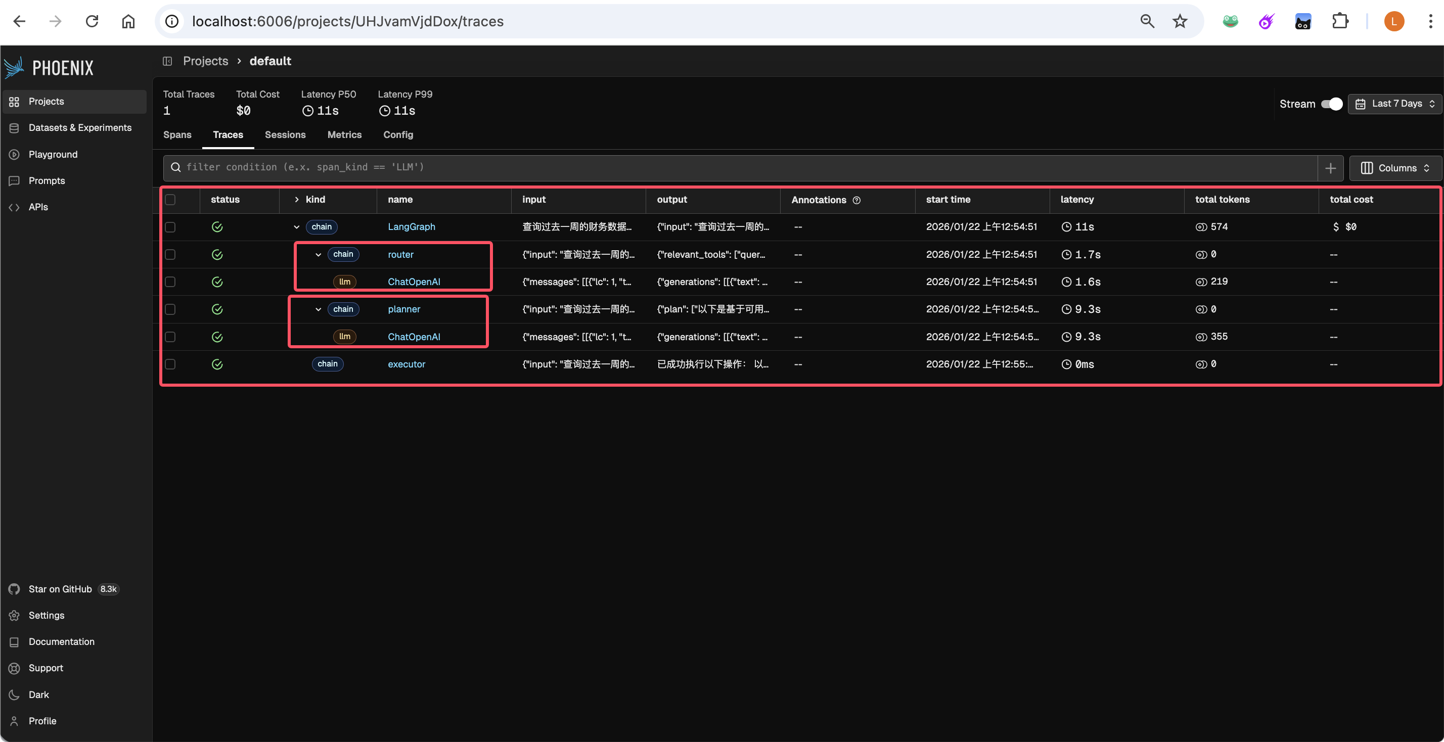Click the router span name link
This screenshot has width=1444, height=742.
coord(400,254)
